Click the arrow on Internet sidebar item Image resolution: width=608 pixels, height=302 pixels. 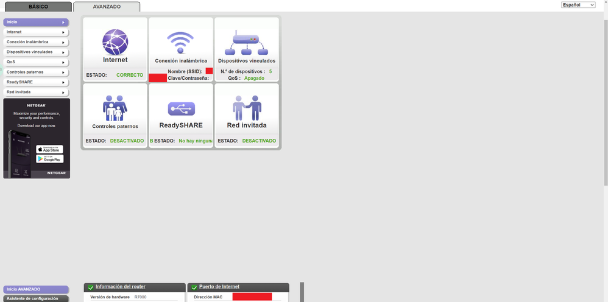point(63,32)
